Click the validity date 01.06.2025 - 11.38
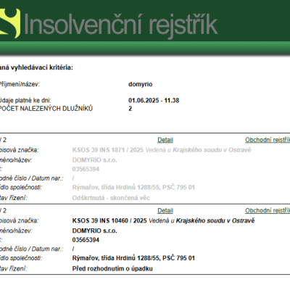 click(154, 100)
